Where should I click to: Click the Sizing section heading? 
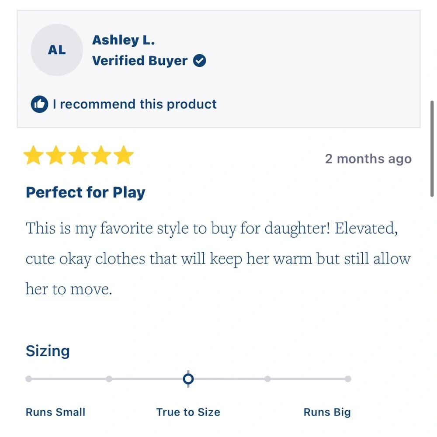(48, 351)
